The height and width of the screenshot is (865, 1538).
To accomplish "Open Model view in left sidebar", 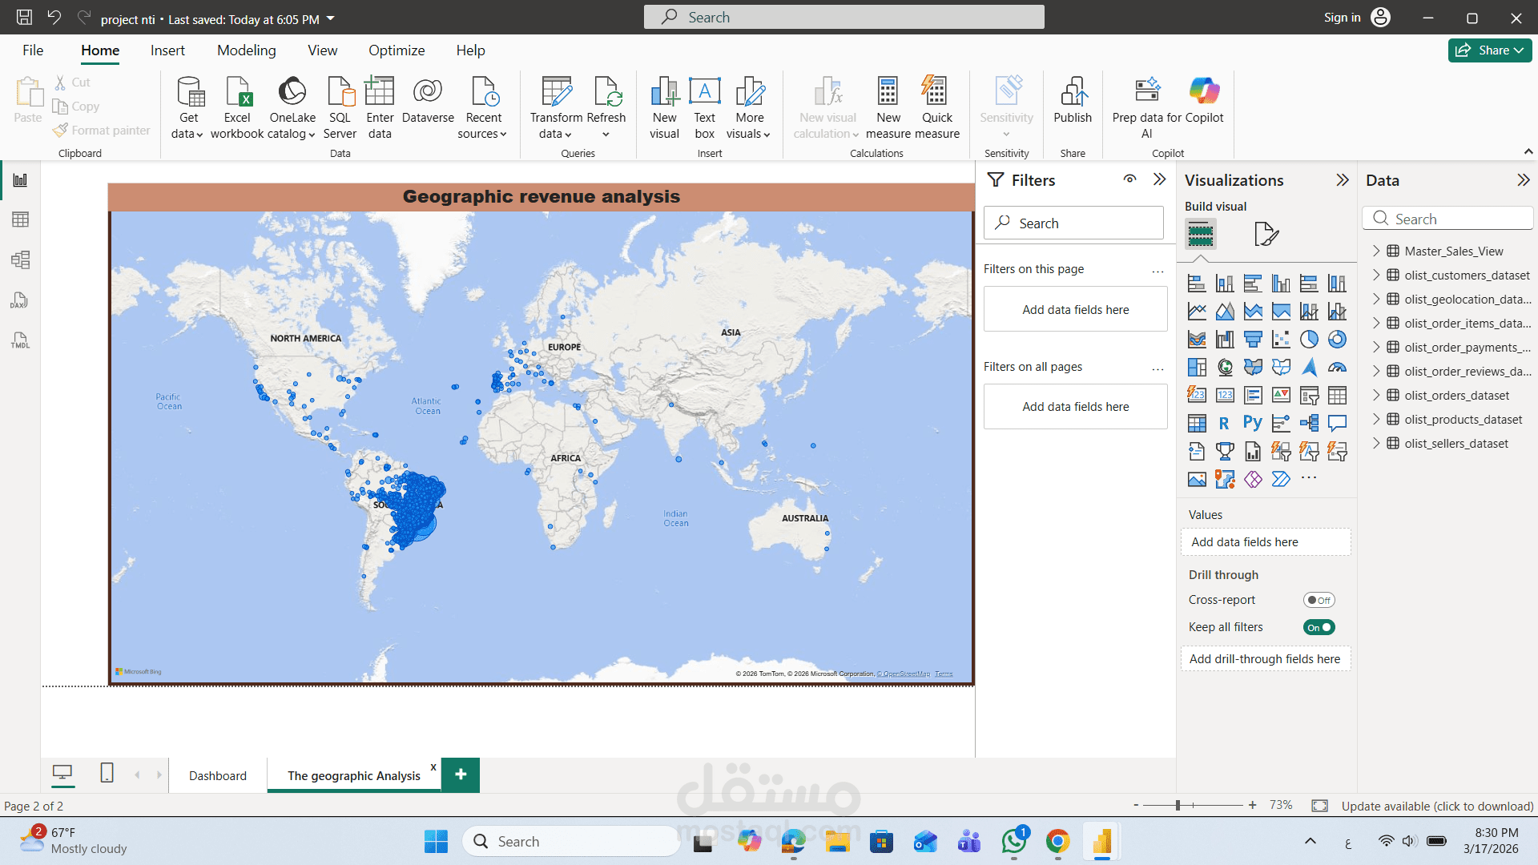I will tap(20, 259).
